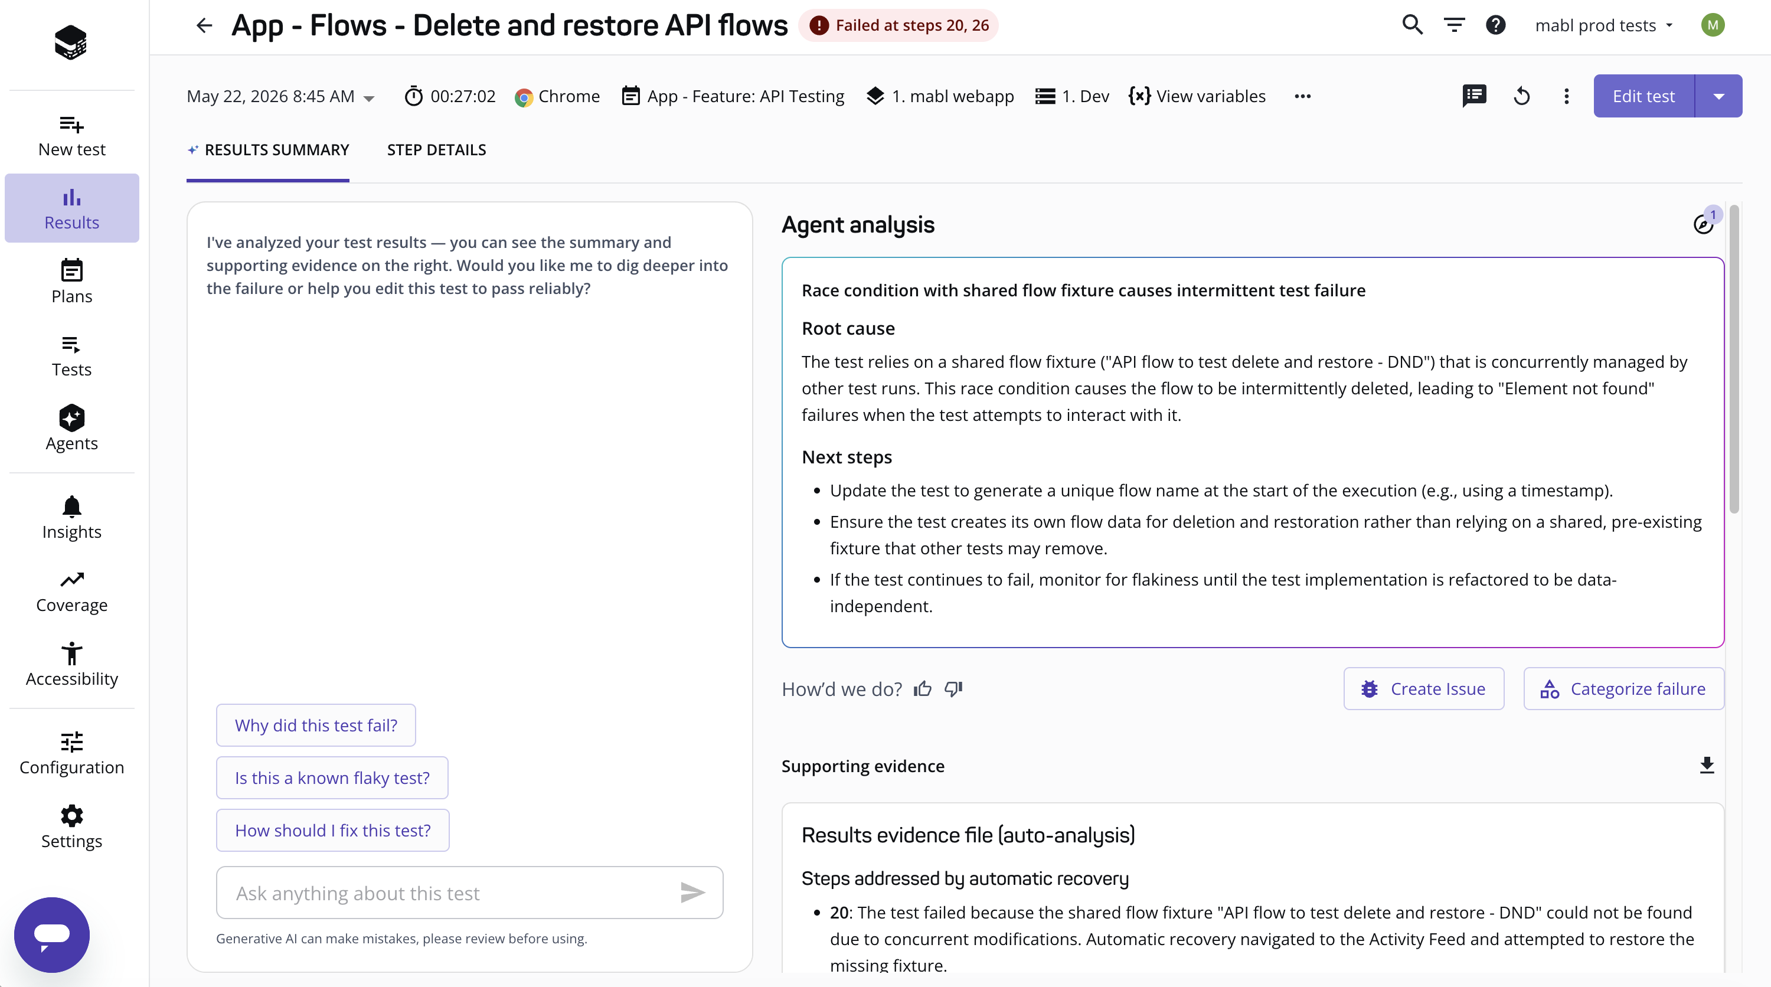Show more run details ellipsis
1771x987 pixels.
pyautogui.click(x=1302, y=96)
